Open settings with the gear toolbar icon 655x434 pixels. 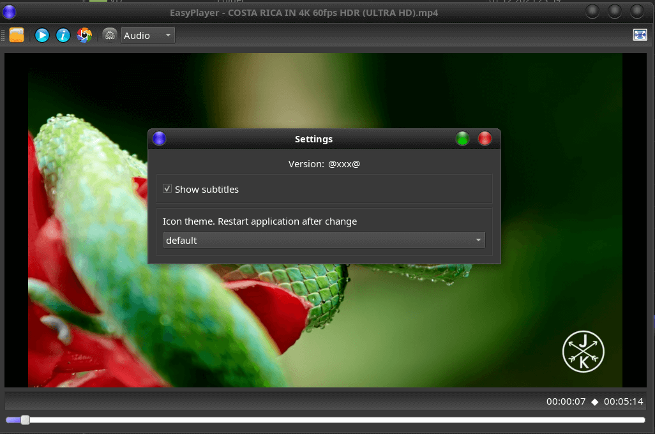coord(110,35)
